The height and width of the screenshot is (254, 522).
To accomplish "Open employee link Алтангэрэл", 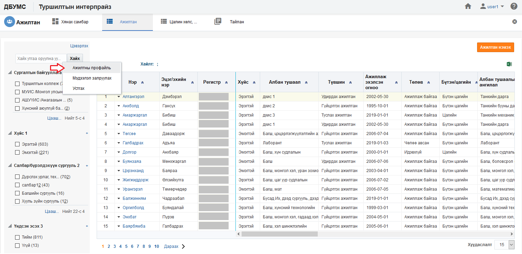I will [133, 97].
